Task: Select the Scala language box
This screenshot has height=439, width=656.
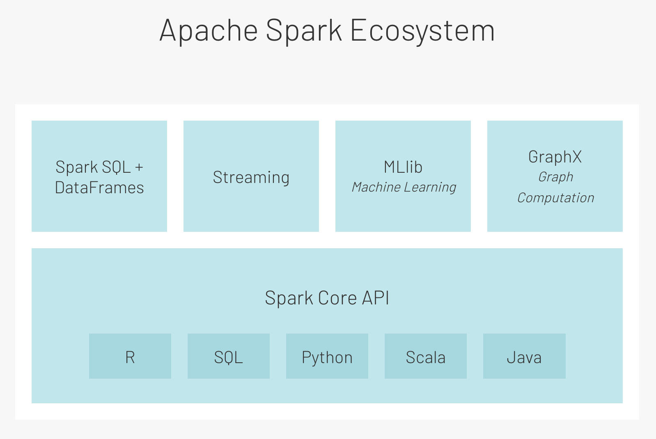Action: 426,356
